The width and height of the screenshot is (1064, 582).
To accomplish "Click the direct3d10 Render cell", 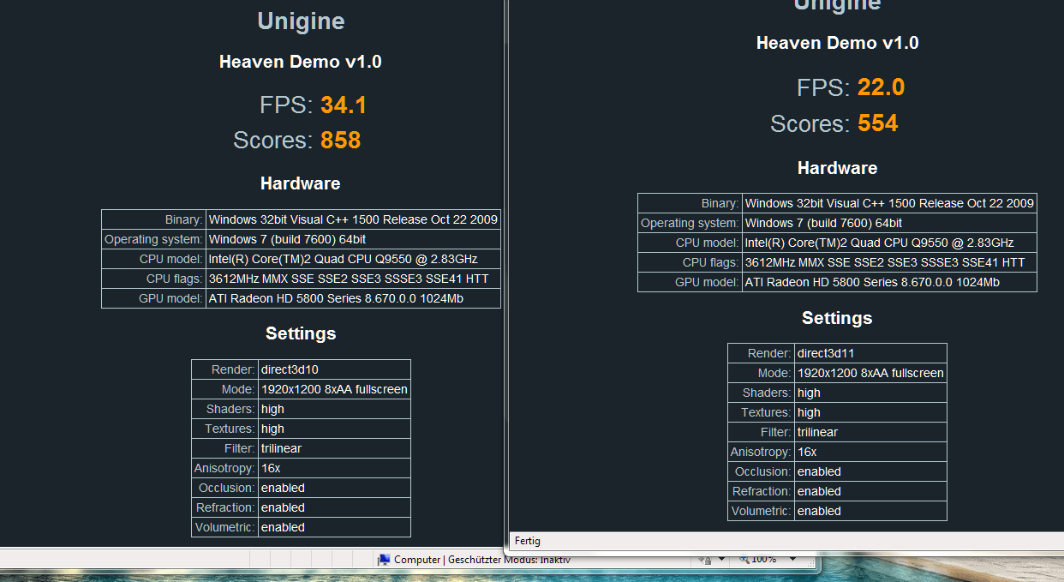I will click(334, 369).
